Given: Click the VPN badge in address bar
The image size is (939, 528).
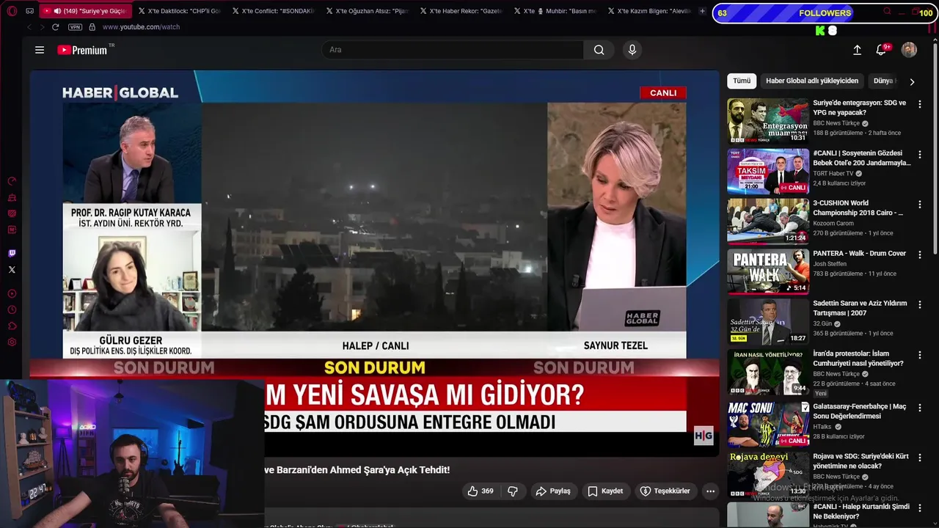Looking at the screenshot, I should [75, 27].
